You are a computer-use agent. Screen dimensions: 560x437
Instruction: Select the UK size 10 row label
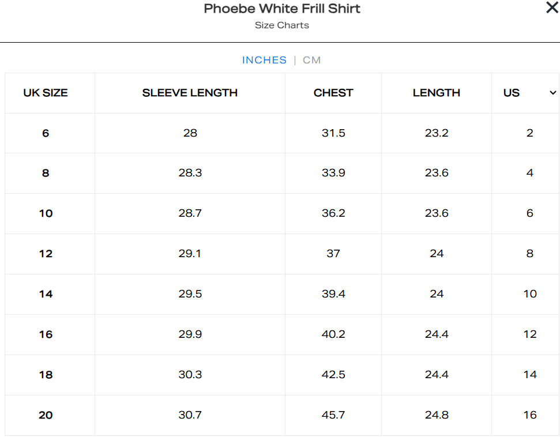pos(46,213)
